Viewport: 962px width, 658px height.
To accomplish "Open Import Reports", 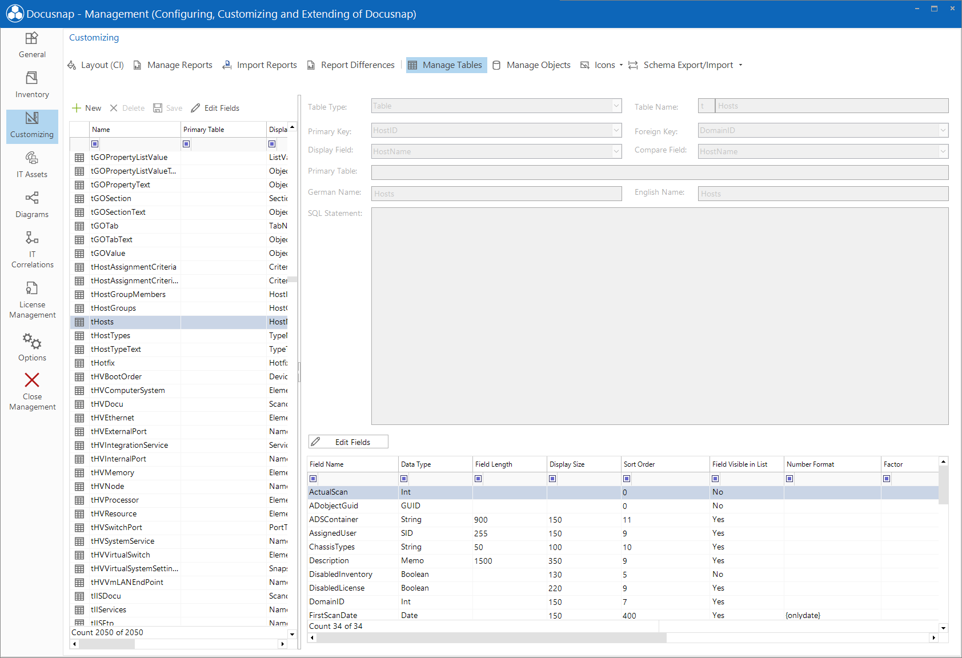I will pyautogui.click(x=260, y=65).
